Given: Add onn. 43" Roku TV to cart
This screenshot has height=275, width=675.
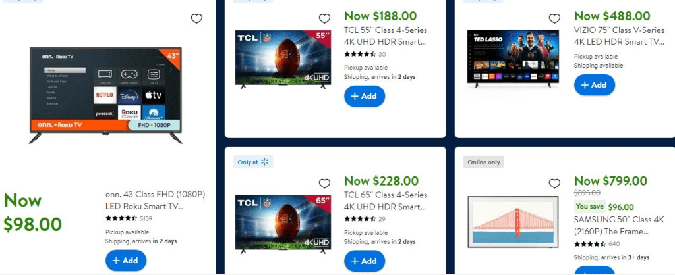Looking at the screenshot, I should coord(126,261).
